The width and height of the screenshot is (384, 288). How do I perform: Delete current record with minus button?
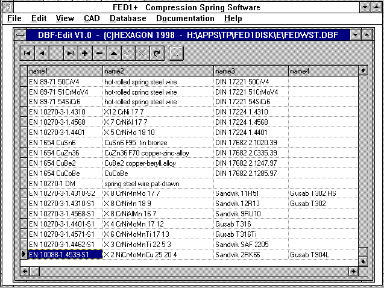[99, 53]
